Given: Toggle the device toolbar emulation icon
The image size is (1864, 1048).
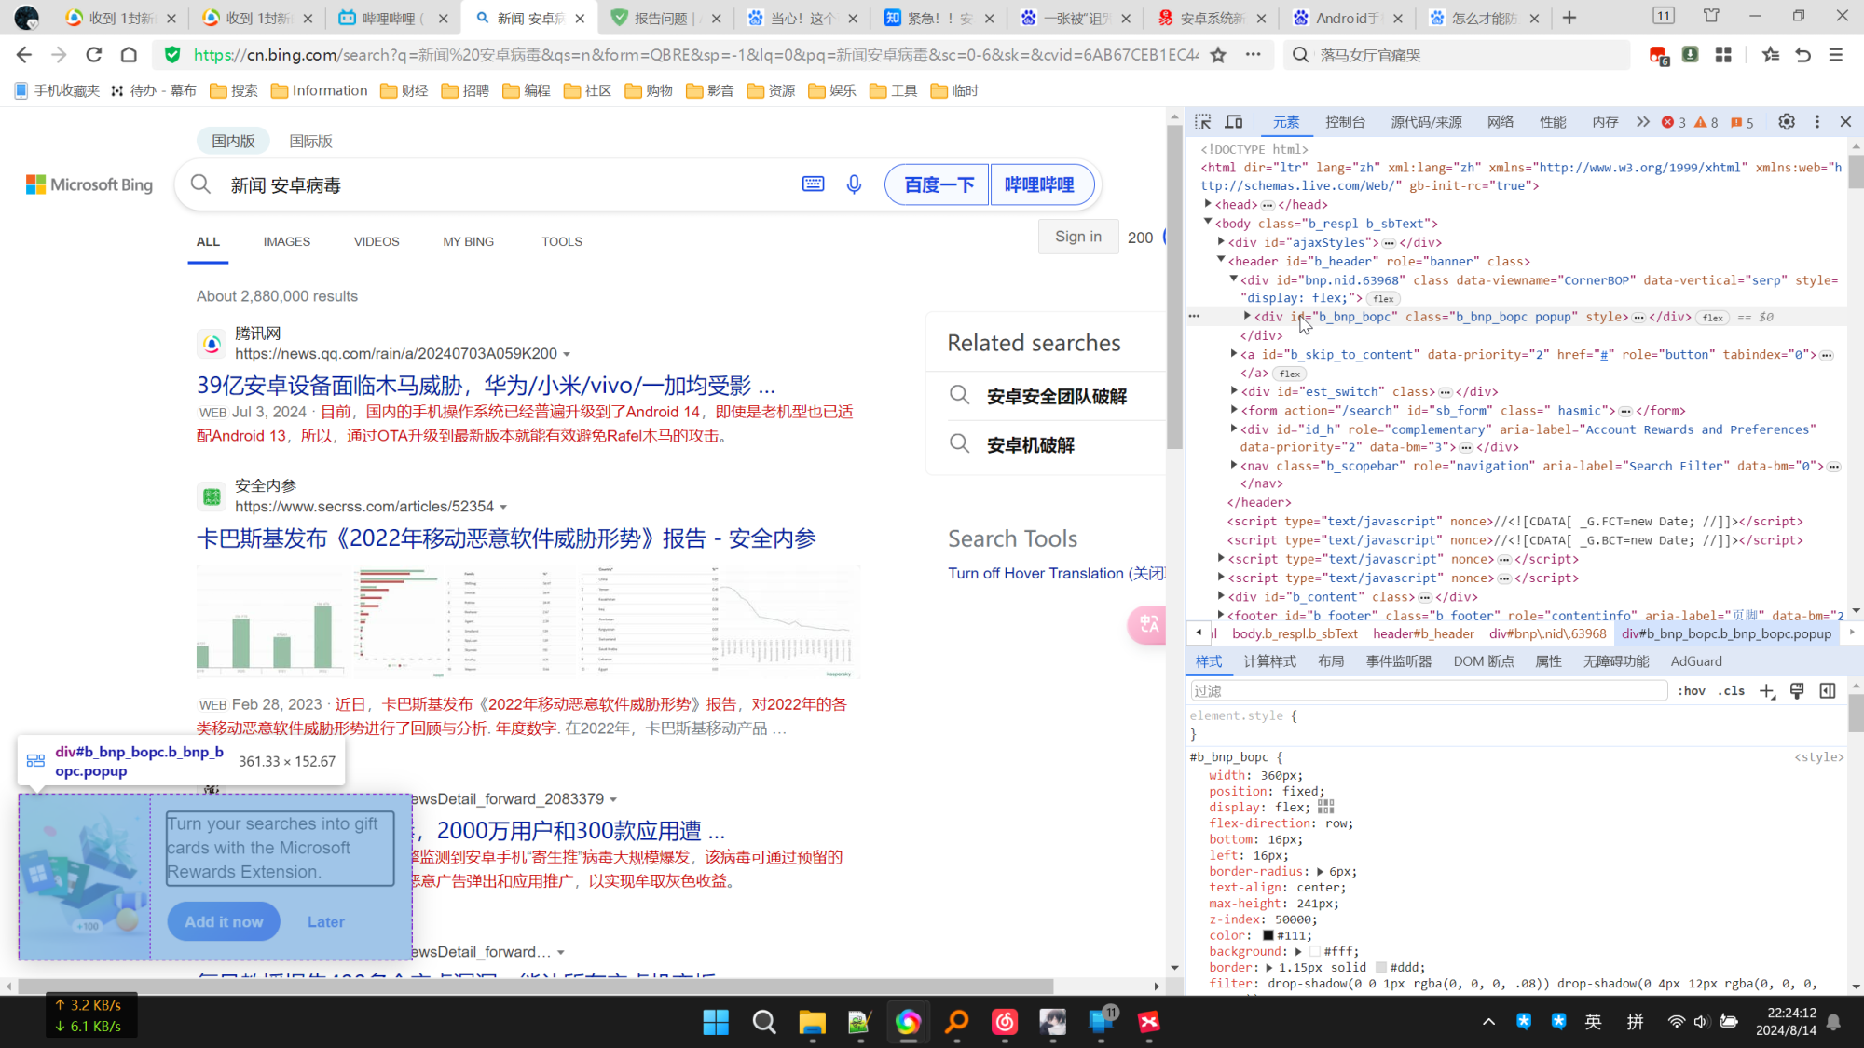Looking at the screenshot, I should 1234,121.
